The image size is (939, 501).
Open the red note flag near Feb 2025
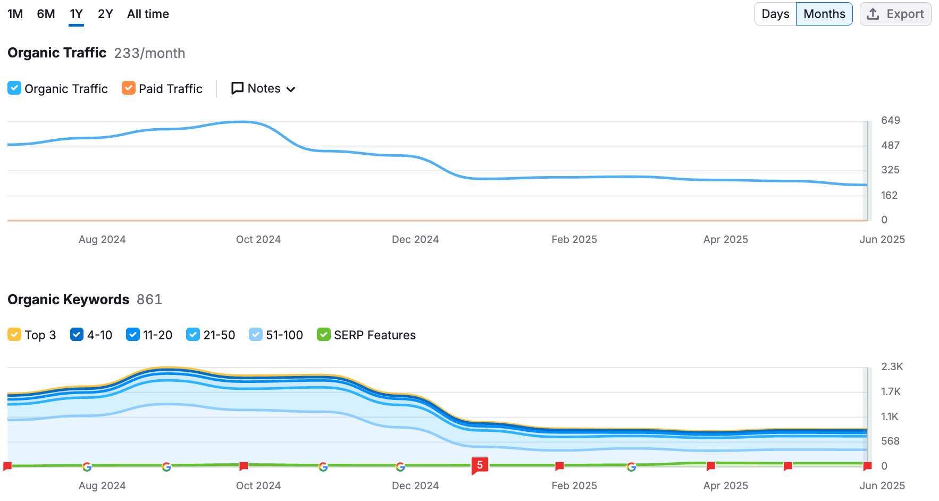coord(559,466)
